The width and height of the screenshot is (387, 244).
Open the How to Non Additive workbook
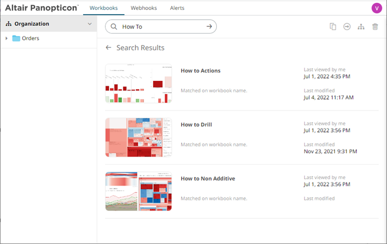(x=208, y=179)
